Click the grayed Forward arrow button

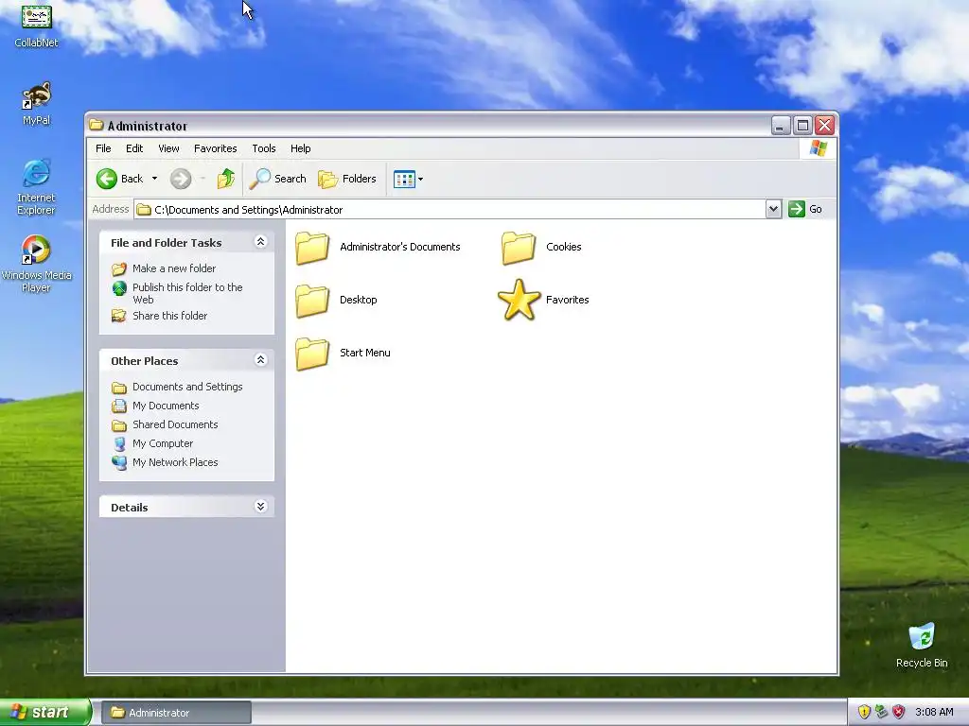[181, 179]
